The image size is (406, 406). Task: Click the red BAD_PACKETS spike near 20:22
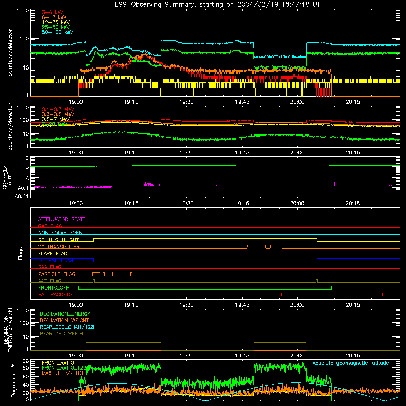coord(383,294)
